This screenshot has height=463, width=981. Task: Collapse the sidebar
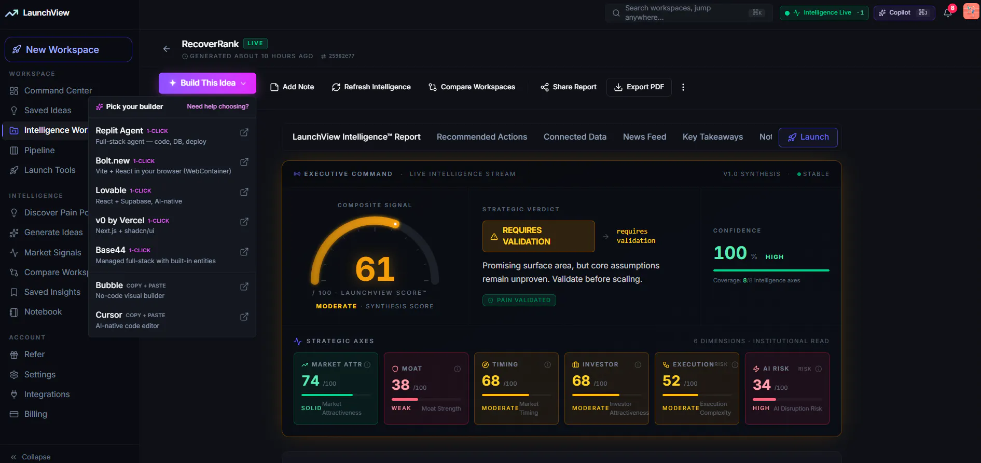(31, 457)
